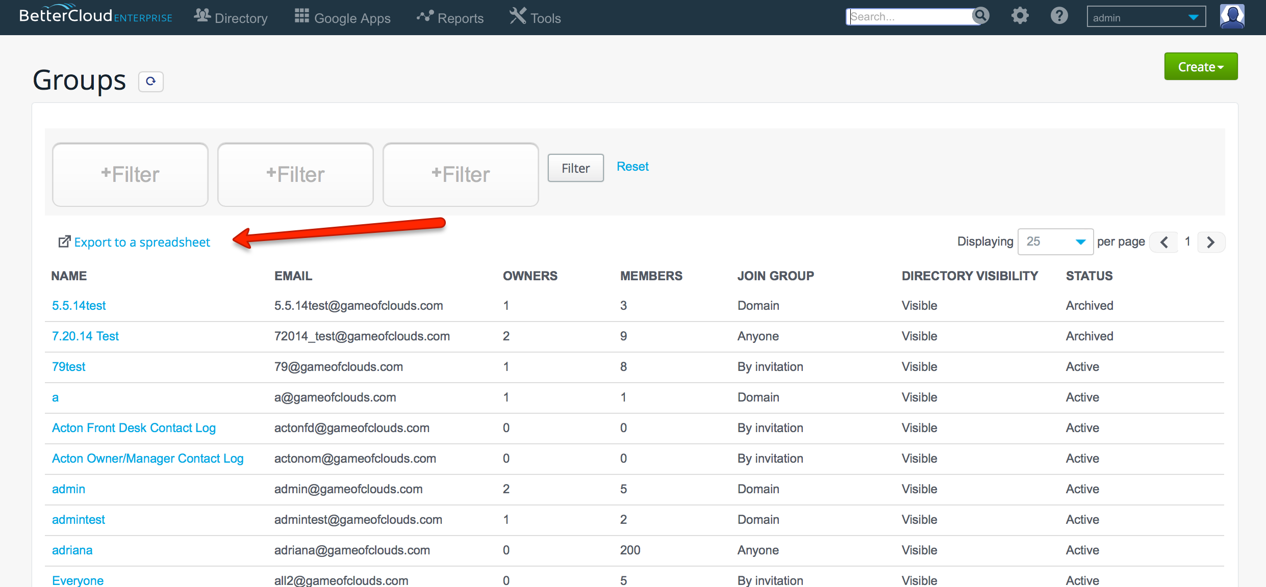1266x587 pixels.
Task: Open Acton Owner/Manager Contact Log
Action: point(147,458)
